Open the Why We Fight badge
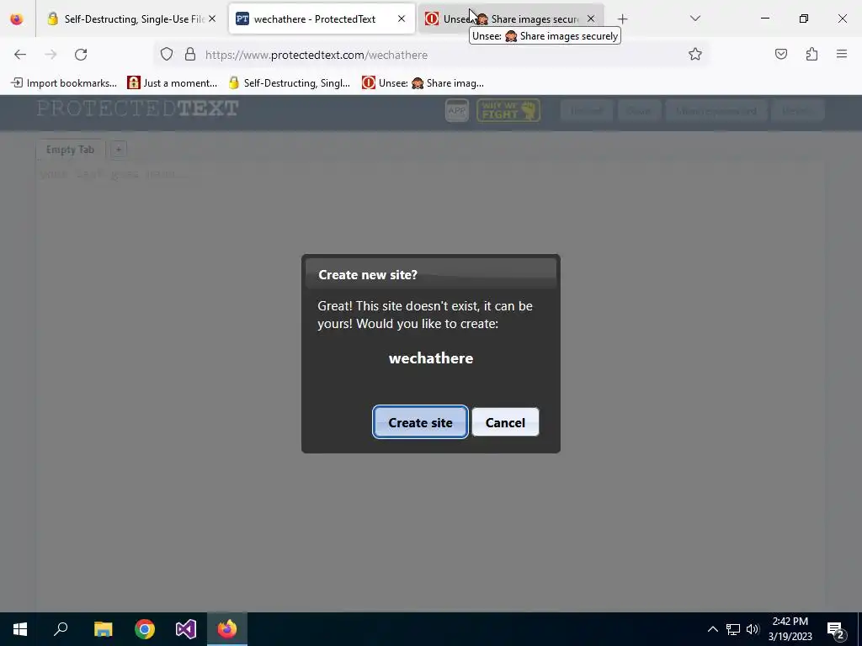Viewport: 862px width, 646px height. pyautogui.click(x=508, y=110)
